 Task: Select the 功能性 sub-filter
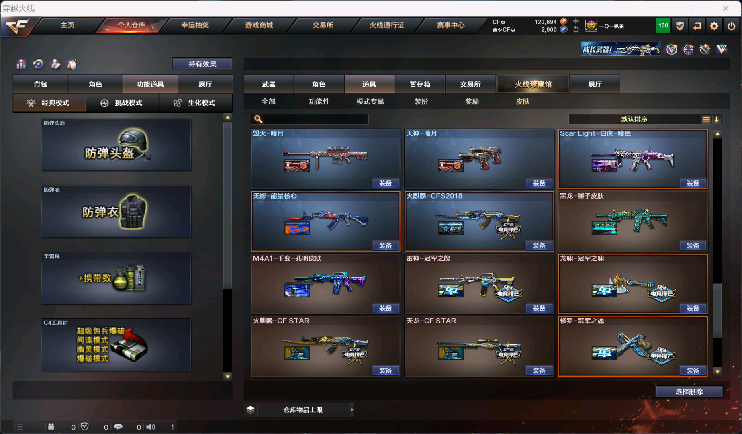pos(319,102)
